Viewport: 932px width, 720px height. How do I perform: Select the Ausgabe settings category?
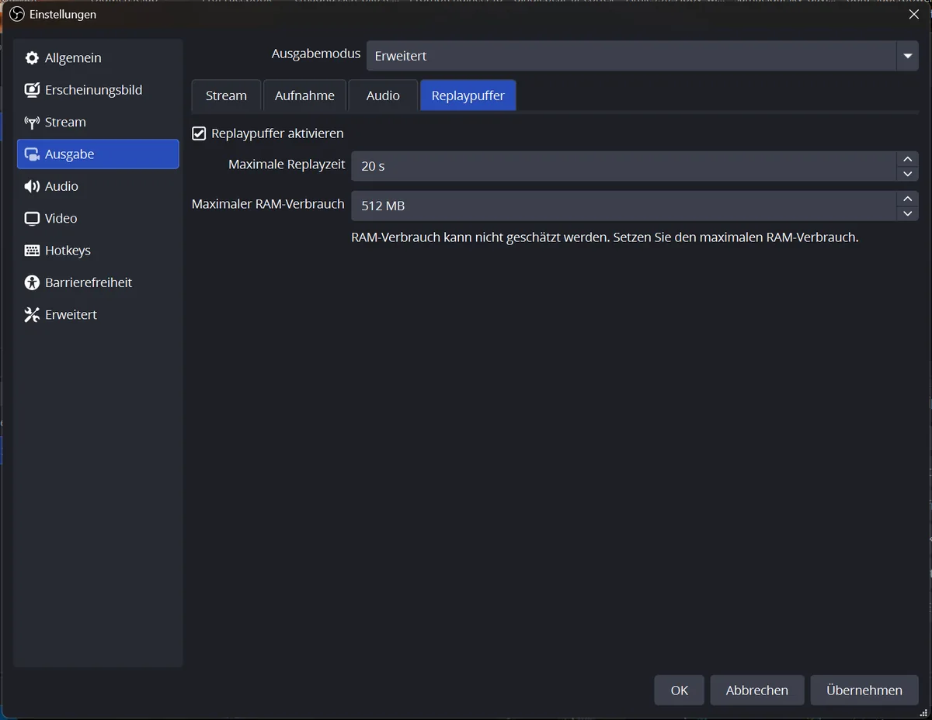pos(98,154)
